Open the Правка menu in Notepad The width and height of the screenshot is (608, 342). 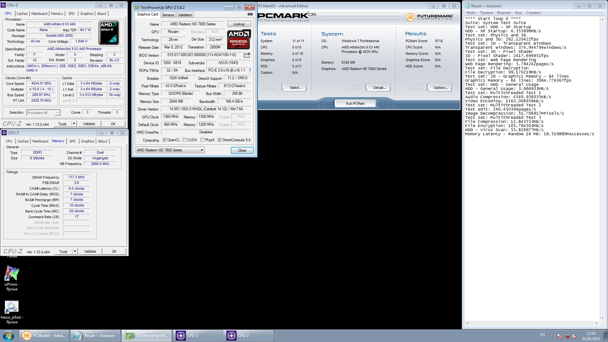click(486, 13)
